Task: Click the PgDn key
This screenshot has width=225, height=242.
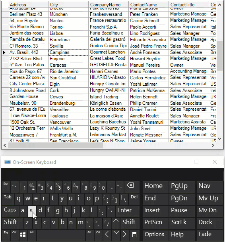Action: pyautogui.click(x=182, y=199)
